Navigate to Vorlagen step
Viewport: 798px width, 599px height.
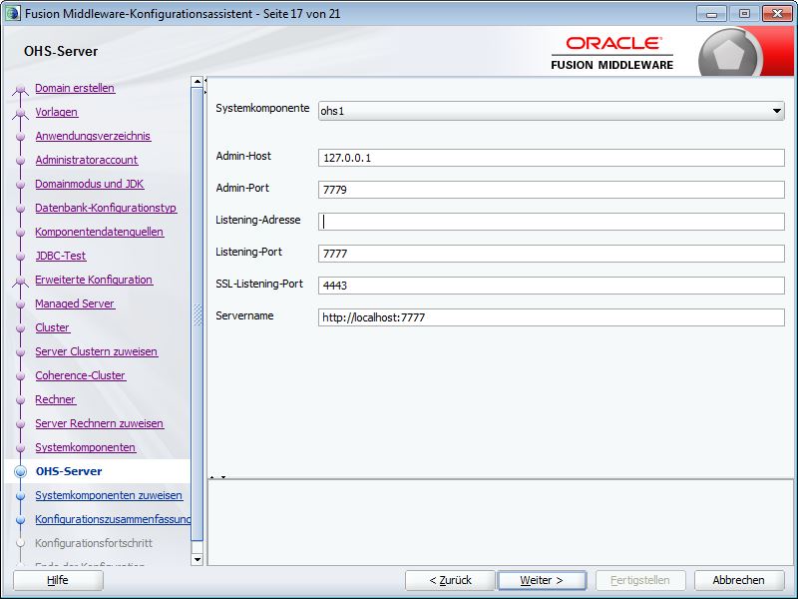60,112
